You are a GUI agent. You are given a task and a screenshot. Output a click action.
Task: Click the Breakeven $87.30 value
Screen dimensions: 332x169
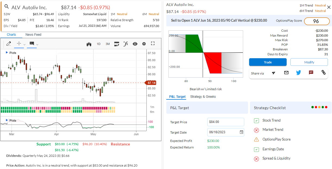point(323,49)
